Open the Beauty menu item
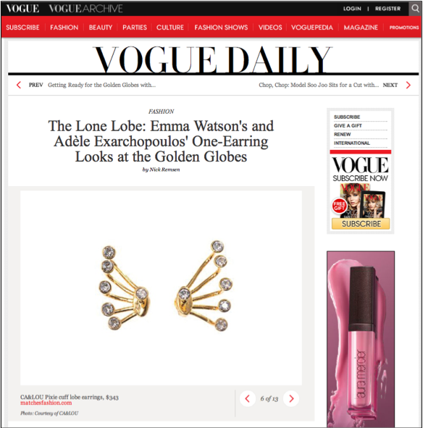 [x=101, y=28]
